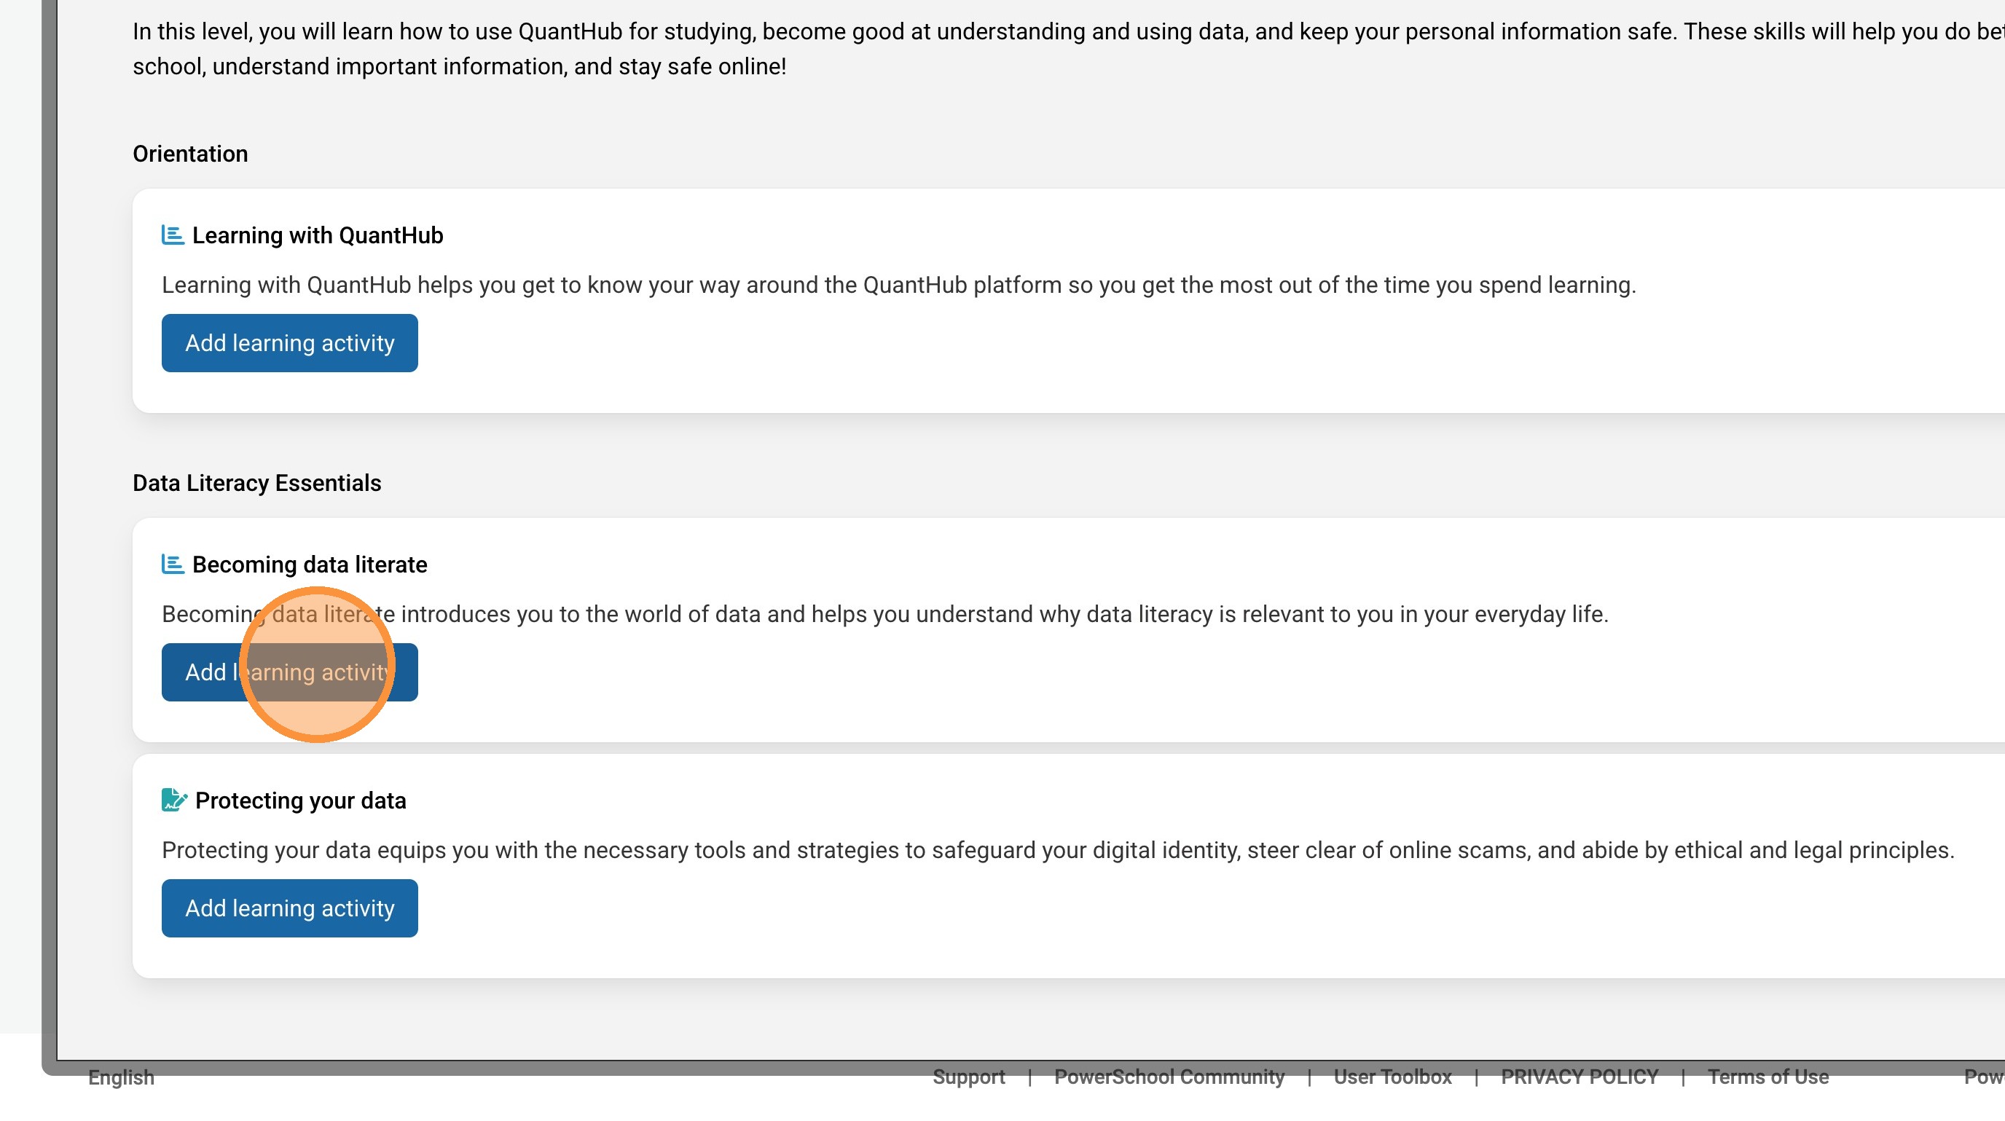Viewport: 2005px width, 1121px height.
Task: Add learning activity for Protecting your data
Action: [x=289, y=908]
